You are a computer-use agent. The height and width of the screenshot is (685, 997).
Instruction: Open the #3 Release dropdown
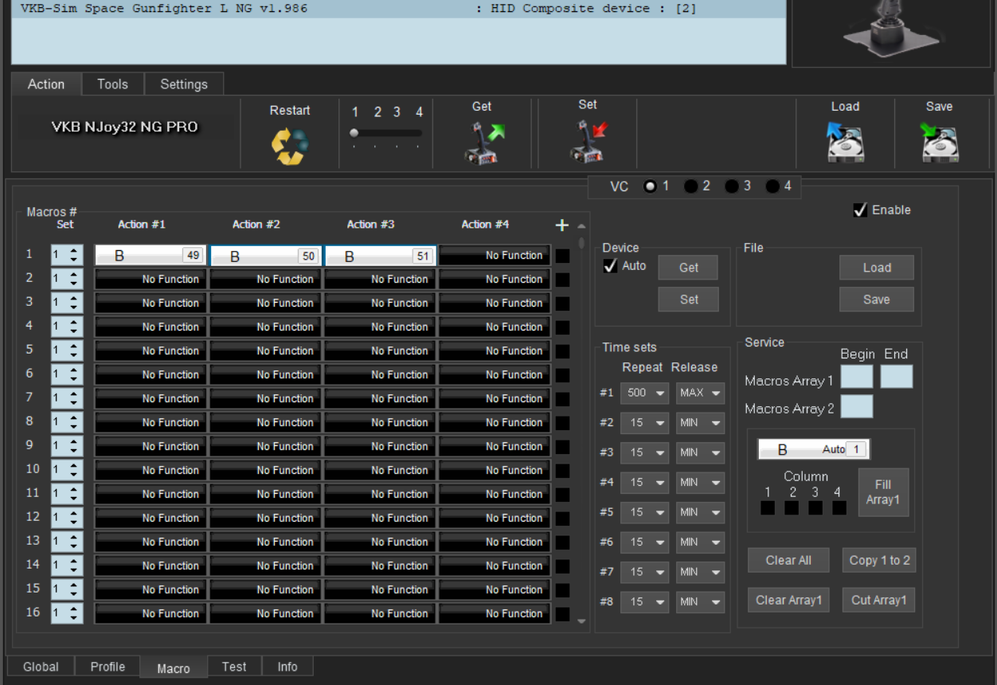coord(701,452)
